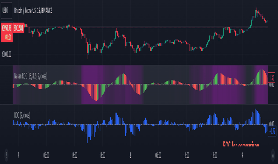Click the red 'ROC for comparison' annotation text

(x=241, y=144)
